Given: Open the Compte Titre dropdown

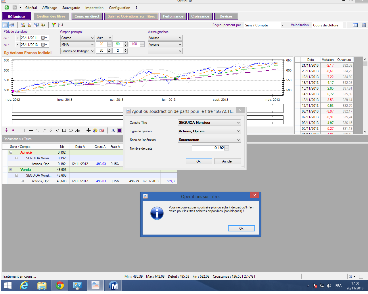Looking at the screenshot, I should coord(238,123).
